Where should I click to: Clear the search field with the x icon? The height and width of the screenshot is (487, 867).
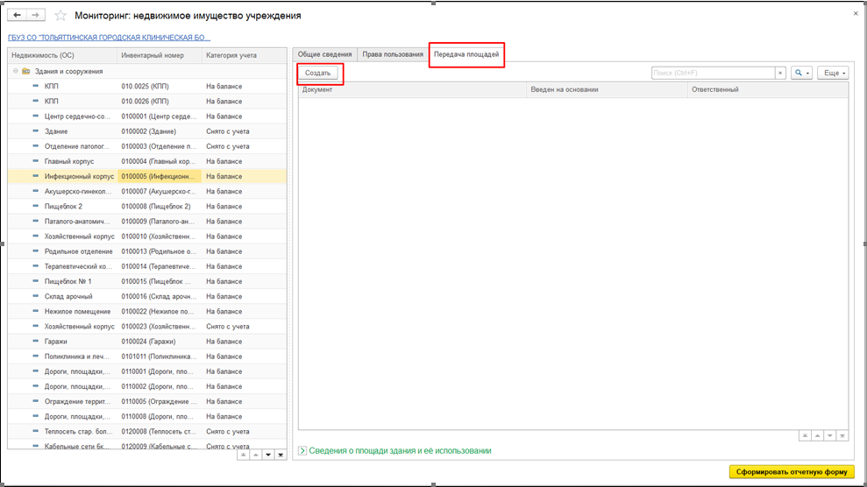click(780, 73)
